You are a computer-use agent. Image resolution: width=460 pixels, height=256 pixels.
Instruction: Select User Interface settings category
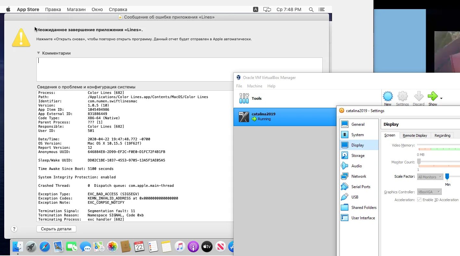click(x=359, y=218)
